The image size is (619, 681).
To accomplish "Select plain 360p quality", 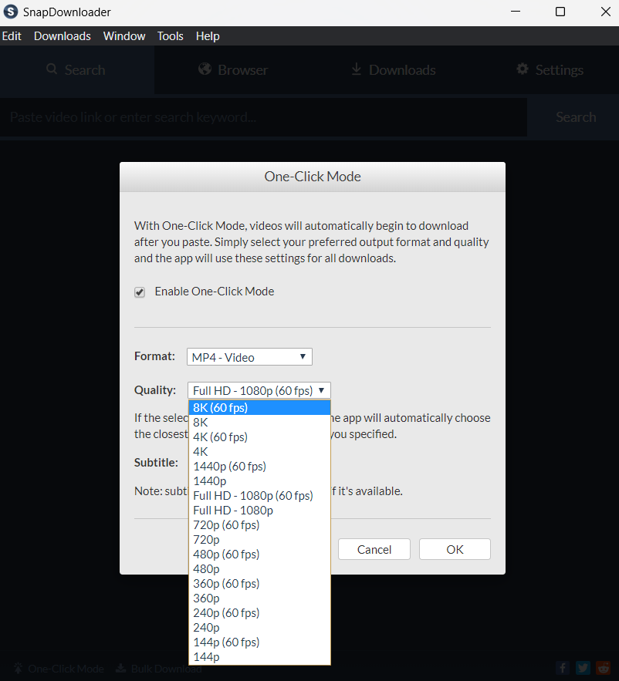I will pos(259,598).
